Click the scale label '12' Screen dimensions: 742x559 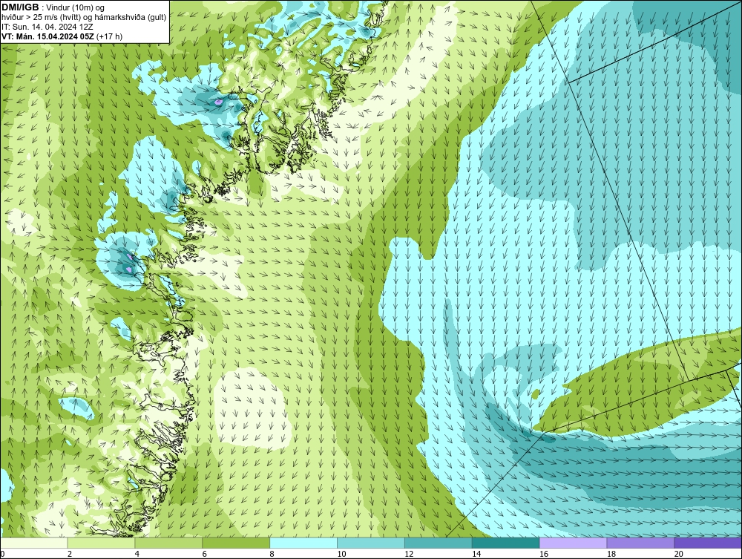pos(409,554)
